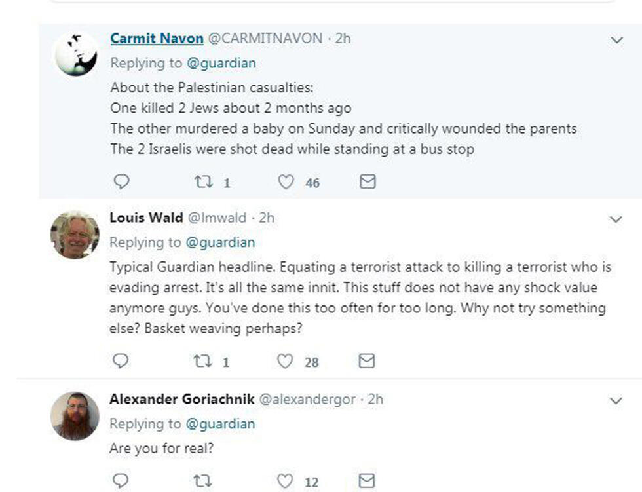The height and width of the screenshot is (492, 642).
Task: Open Carmit Navon's profile name link
Action: tap(157, 38)
